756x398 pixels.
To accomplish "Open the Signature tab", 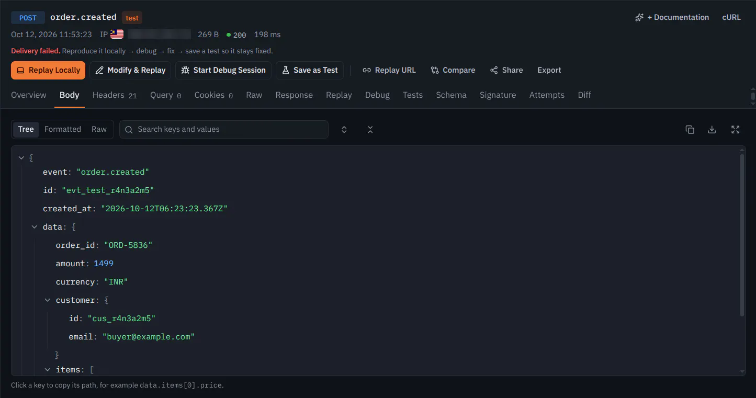I will click(x=498, y=95).
